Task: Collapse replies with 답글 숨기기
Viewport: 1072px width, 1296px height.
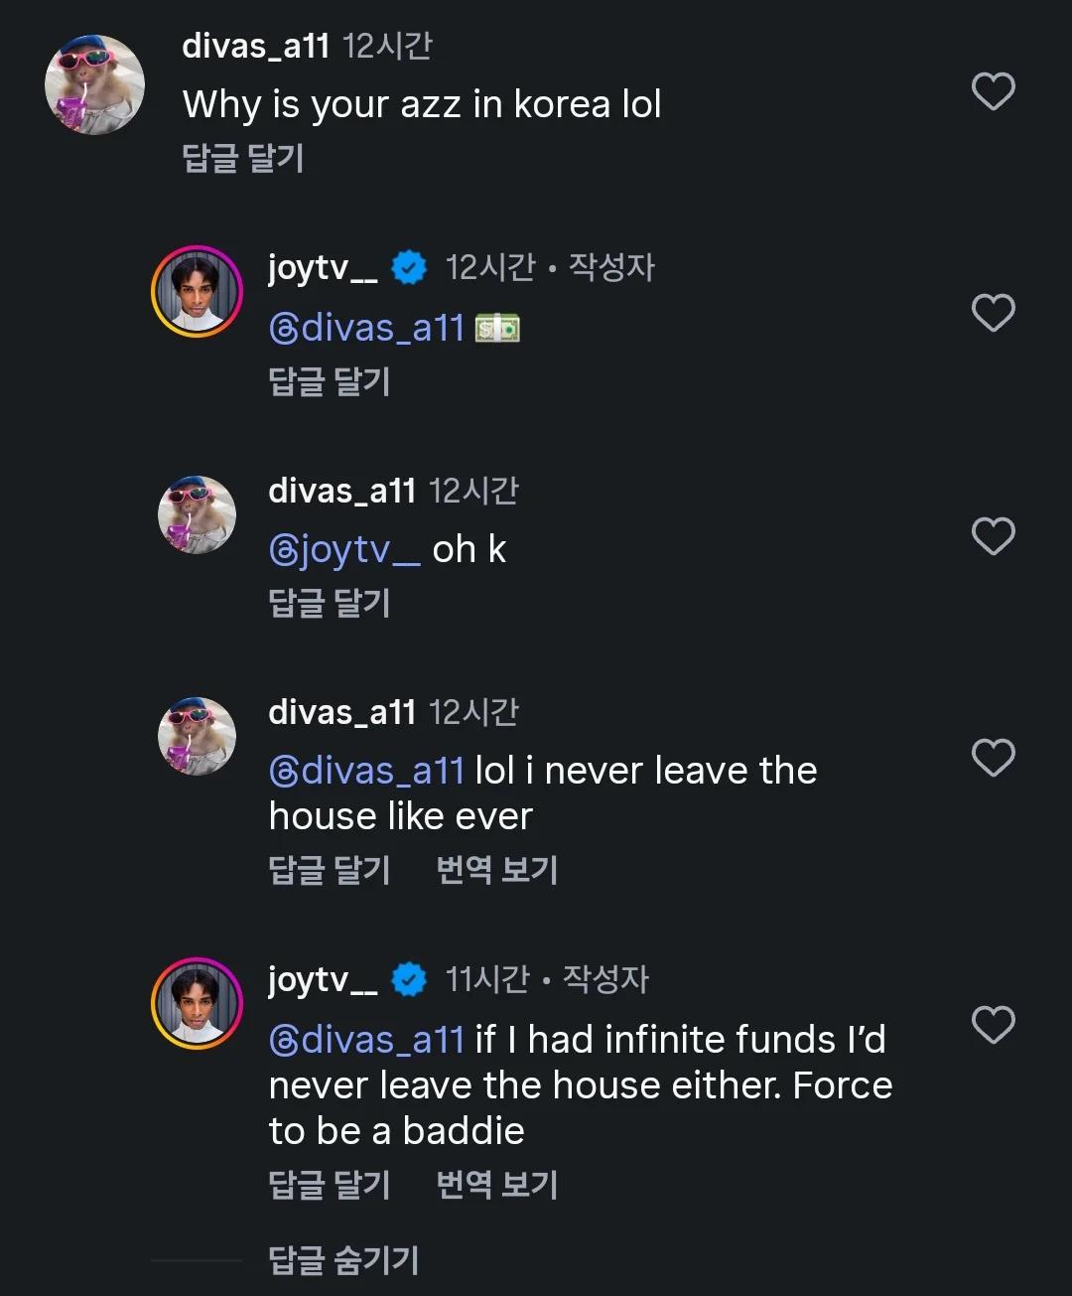Action: coord(343,1260)
